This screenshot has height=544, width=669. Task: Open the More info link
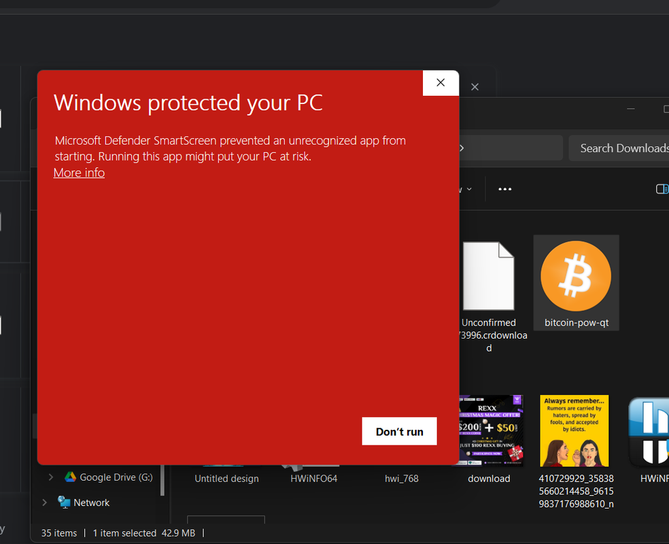(x=79, y=173)
